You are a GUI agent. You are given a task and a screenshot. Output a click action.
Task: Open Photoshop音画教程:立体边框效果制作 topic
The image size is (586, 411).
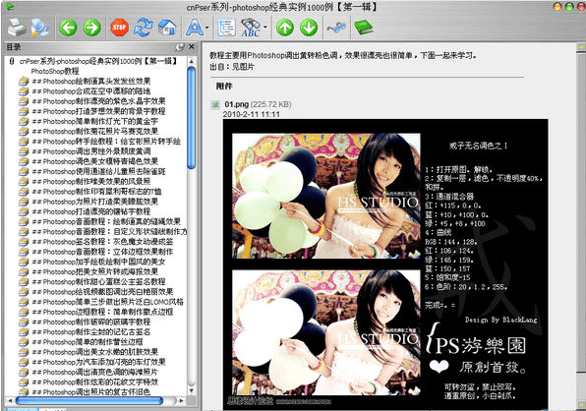pos(102,252)
